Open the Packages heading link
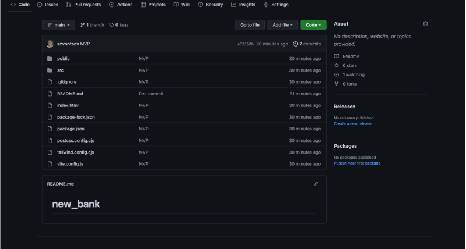The image size is (466, 249). pyautogui.click(x=345, y=146)
